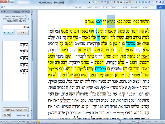The image size is (165, 124).
Task: Minimize the ribbon with the small arrow
Action: click(x=5, y=7)
